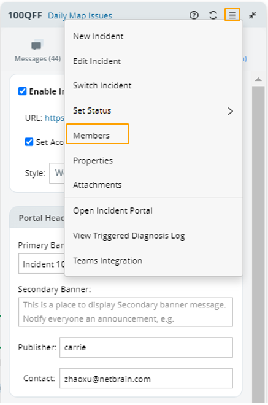The width and height of the screenshot is (268, 405).
Task: Click the portal URL https link
Action: point(55,118)
